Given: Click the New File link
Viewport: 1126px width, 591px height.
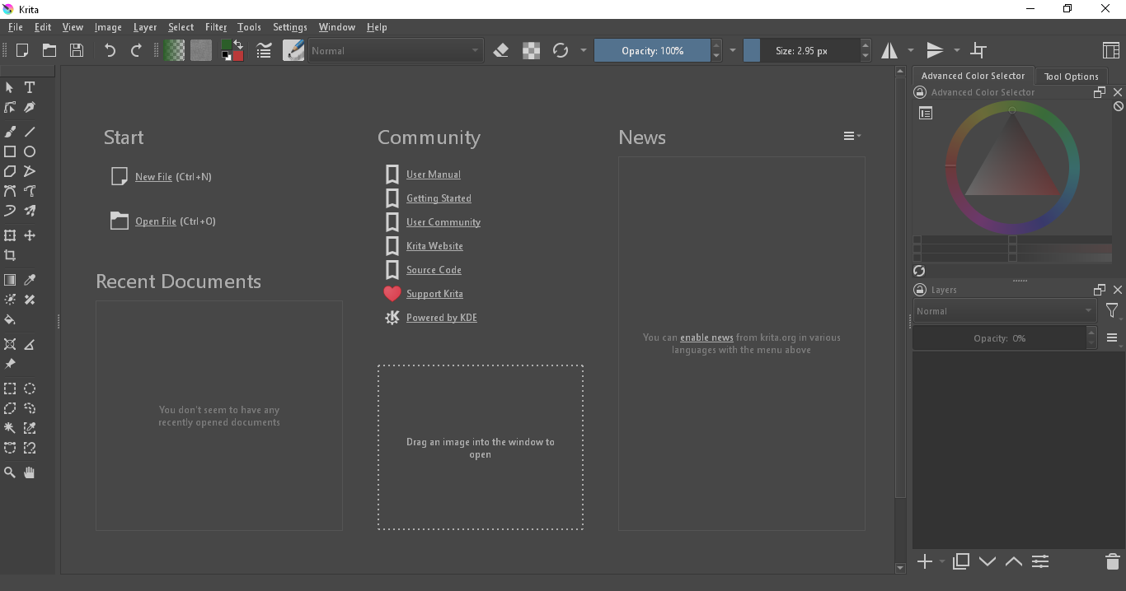Looking at the screenshot, I should 153,177.
